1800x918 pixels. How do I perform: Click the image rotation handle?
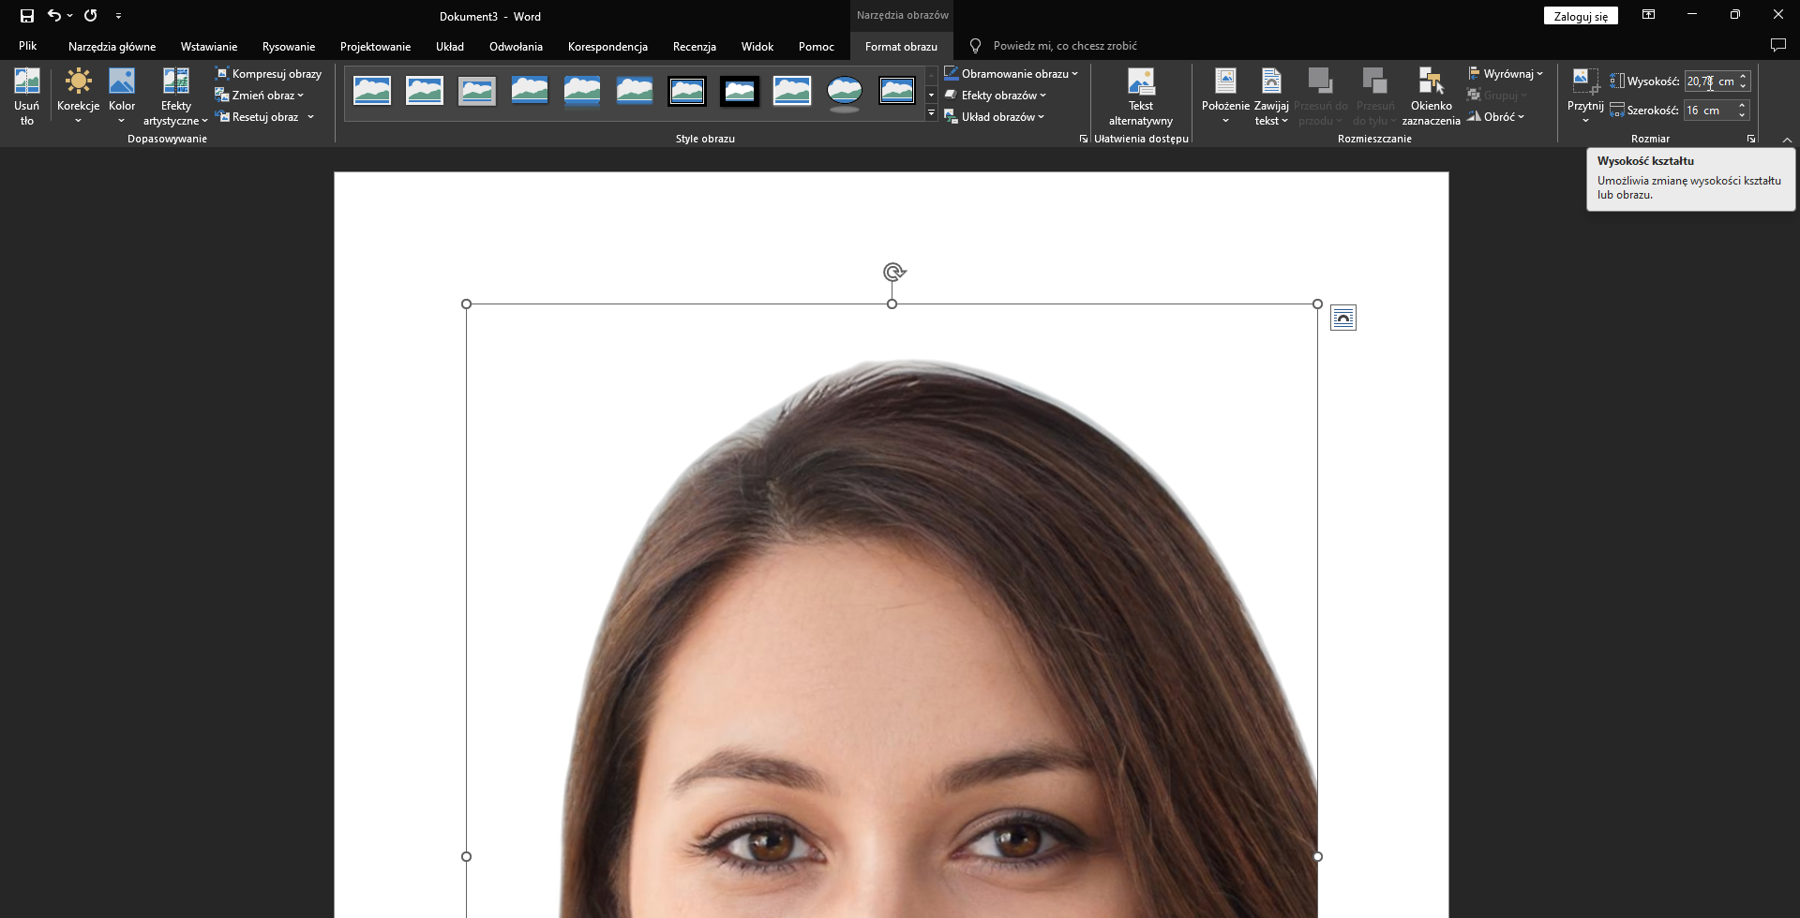point(894,273)
